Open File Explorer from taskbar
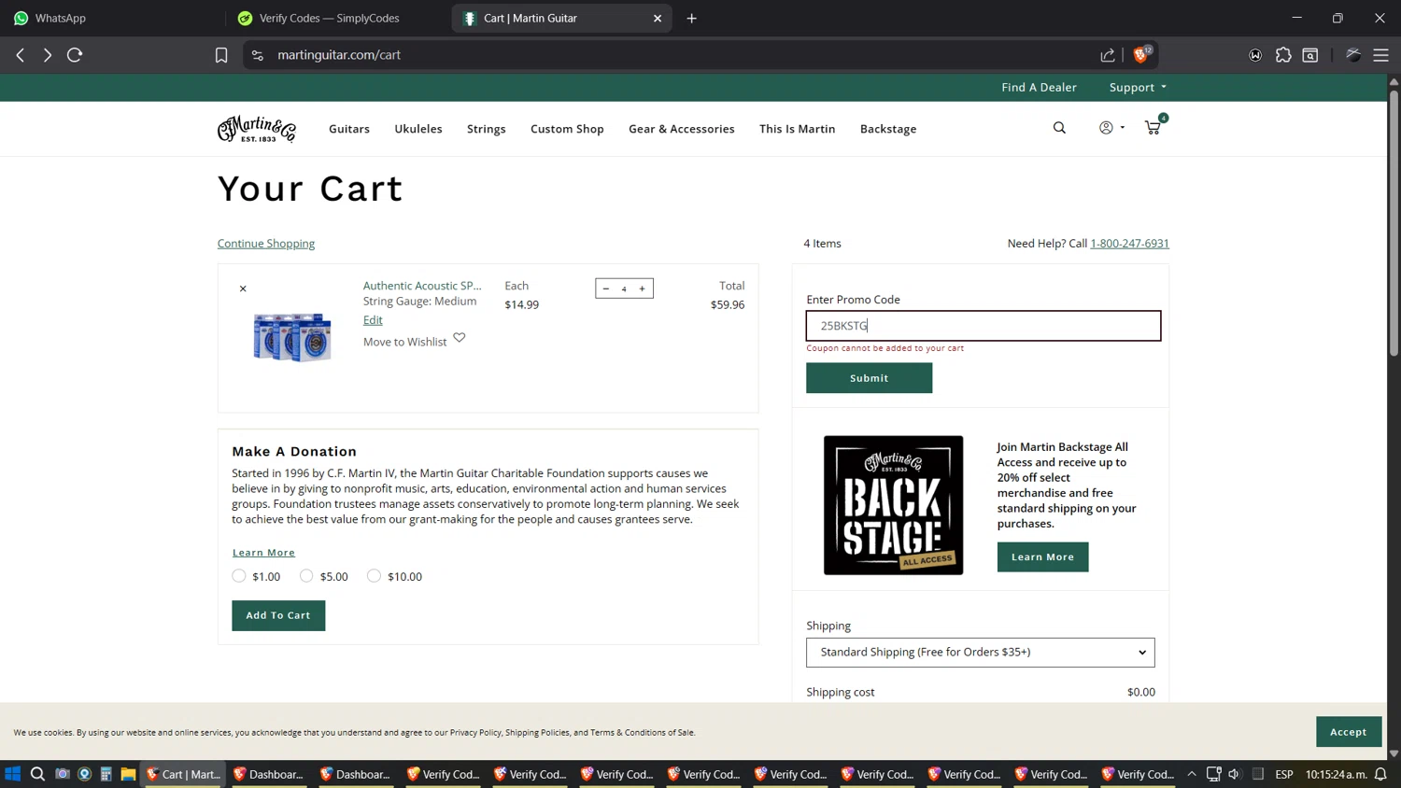This screenshot has height=788, width=1401. coord(128,774)
